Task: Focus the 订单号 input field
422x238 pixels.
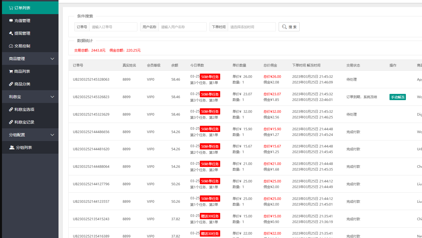Action: tap(113, 27)
